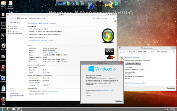Viewport: 177px width, 111px height.
Task: Click the search field in the Windows Activation window
Action: pyautogui.click(x=165, y=52)
